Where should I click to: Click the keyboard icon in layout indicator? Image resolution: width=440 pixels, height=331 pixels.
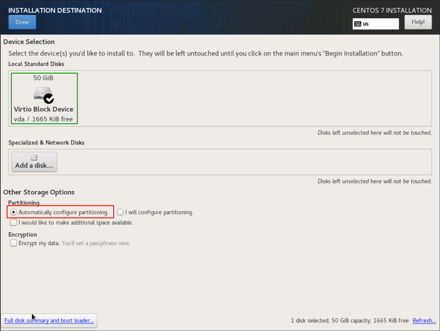click(x=358, y=24)
